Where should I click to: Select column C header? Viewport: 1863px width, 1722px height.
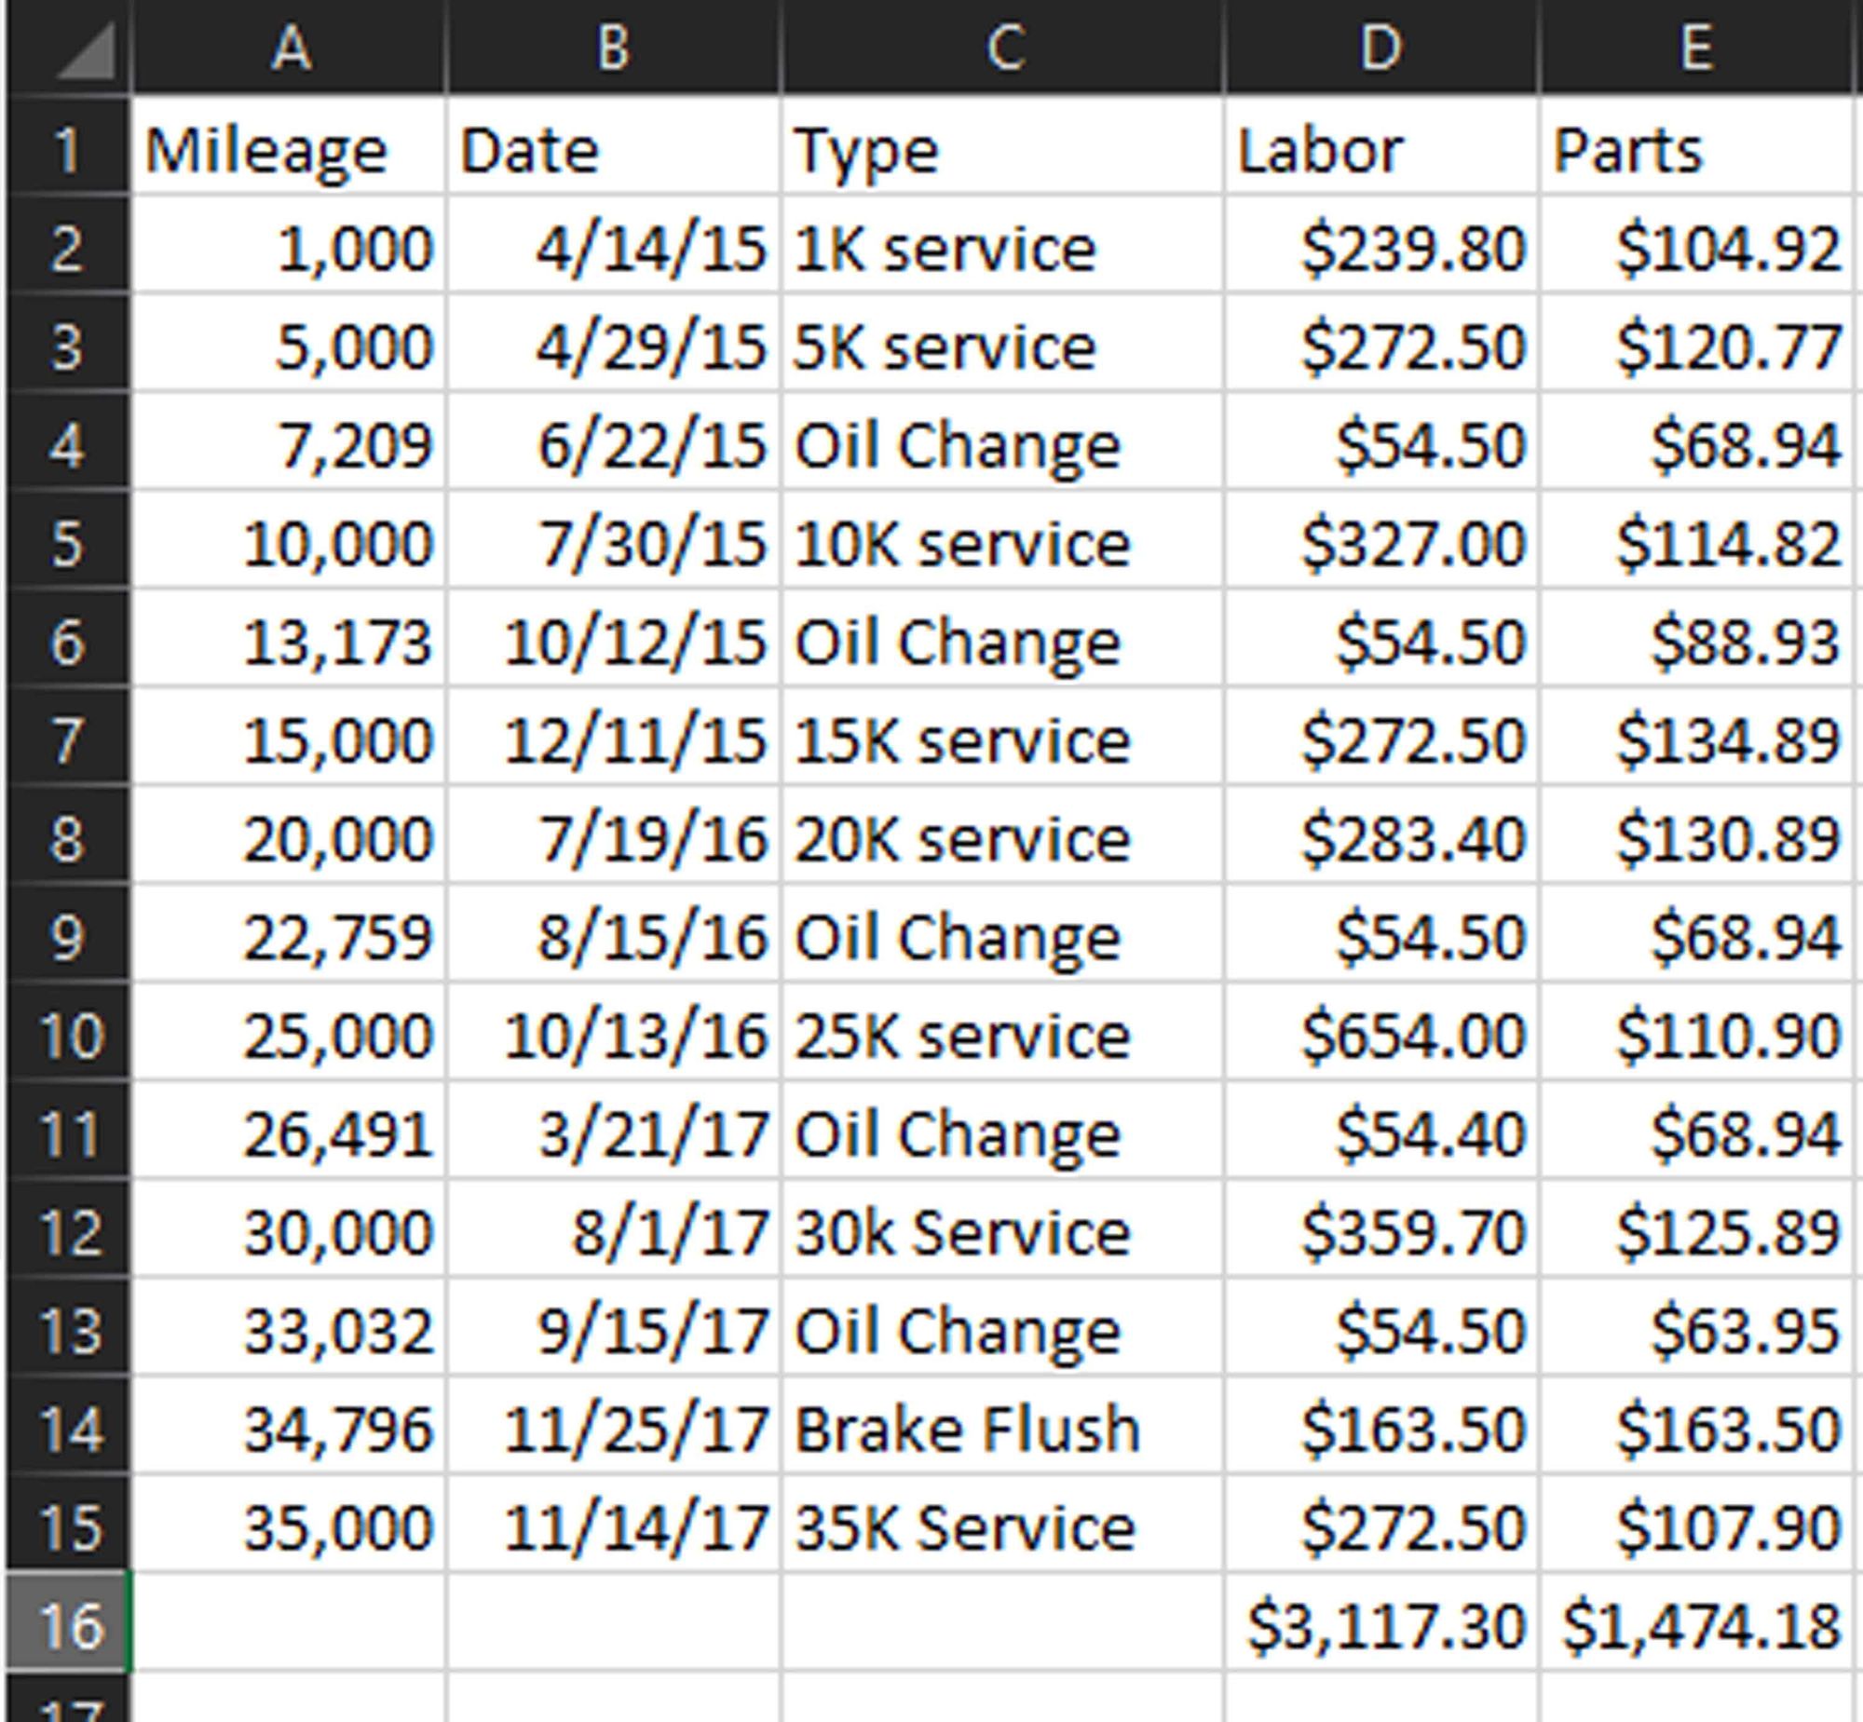click(1003, 47)
